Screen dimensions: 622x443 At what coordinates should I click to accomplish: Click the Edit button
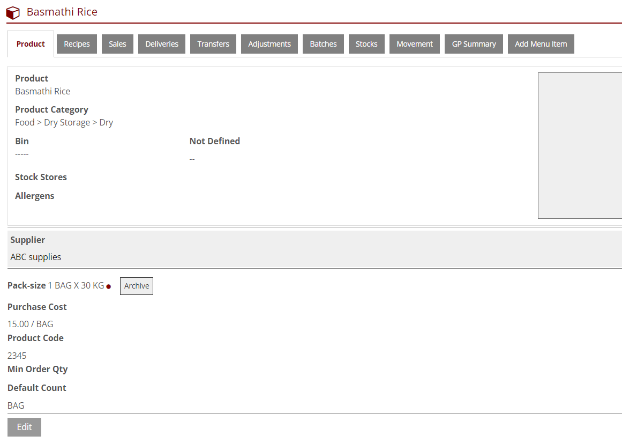pos(24,427)
